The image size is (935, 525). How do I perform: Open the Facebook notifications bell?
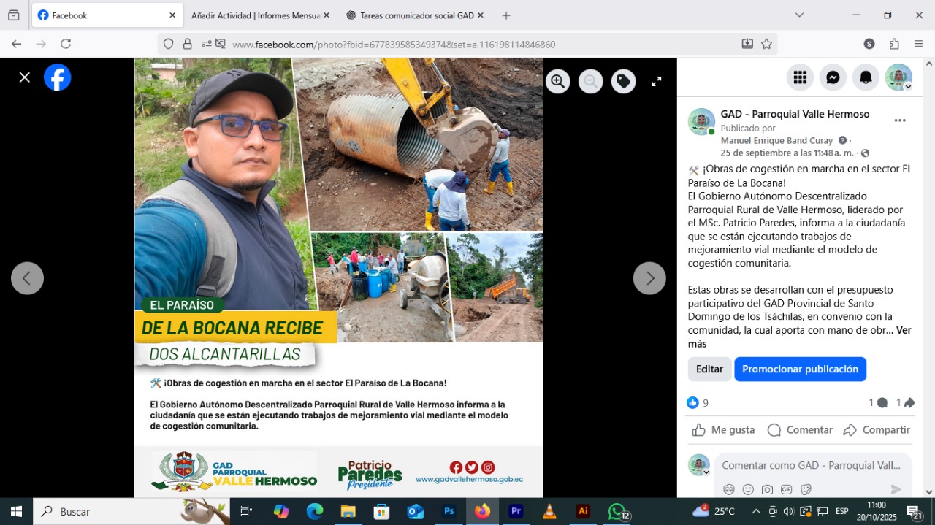[866, 77]
